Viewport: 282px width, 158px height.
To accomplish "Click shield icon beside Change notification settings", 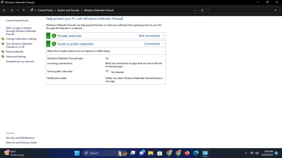I will (x=3, y=39).
